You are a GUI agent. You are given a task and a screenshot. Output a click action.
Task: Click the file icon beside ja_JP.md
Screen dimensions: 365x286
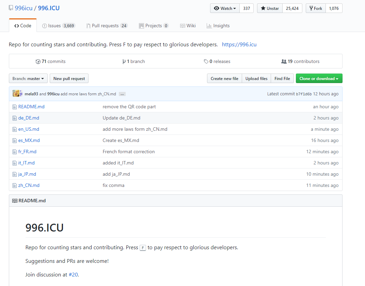tap(14, 174)
